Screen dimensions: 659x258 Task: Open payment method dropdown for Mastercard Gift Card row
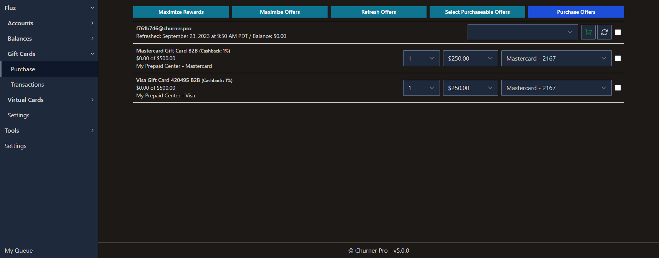click(556, 58)
